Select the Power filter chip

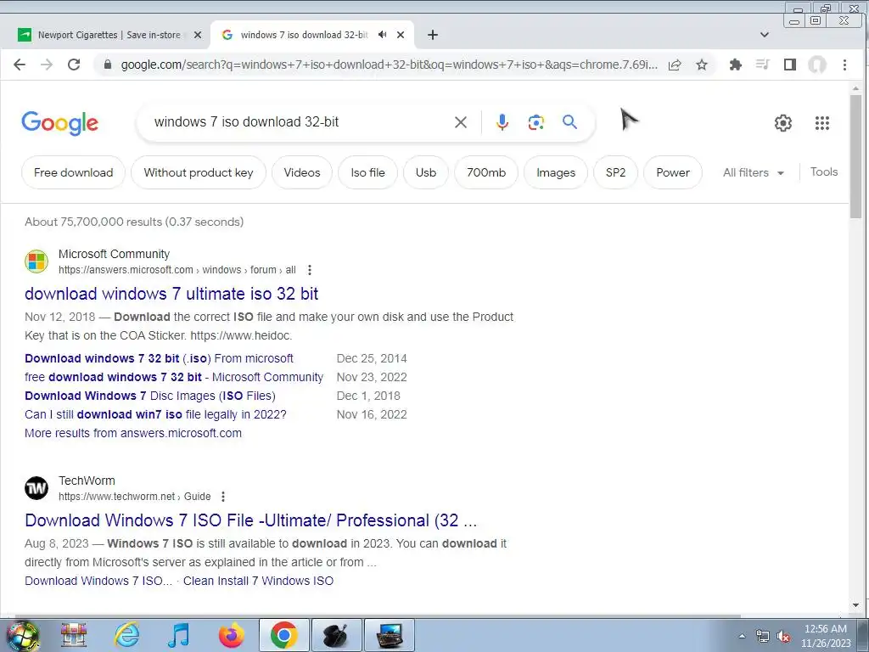pos(673,172)
